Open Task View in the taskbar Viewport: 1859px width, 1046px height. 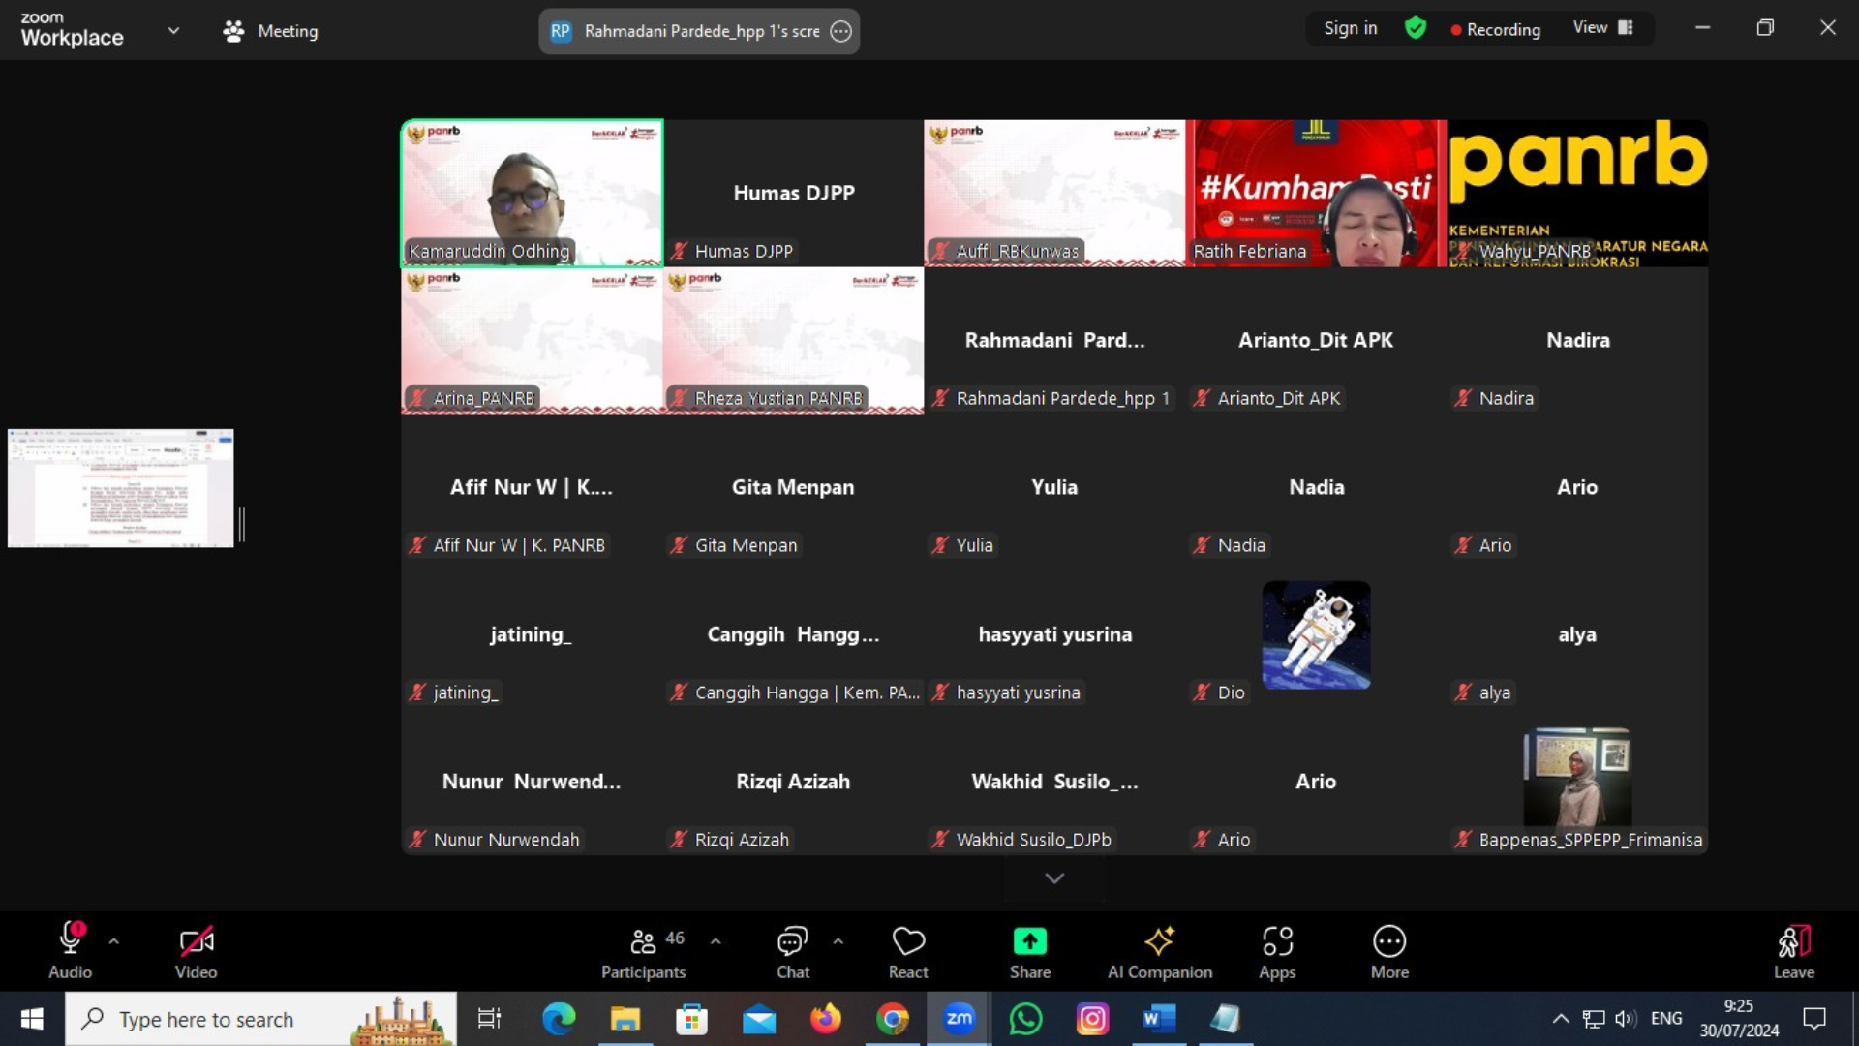489,1019
